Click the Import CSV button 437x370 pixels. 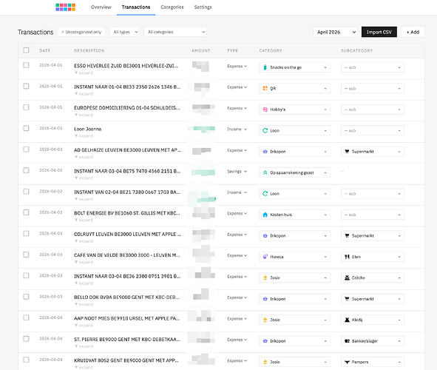pyautogui.click(x=379, y=32)
